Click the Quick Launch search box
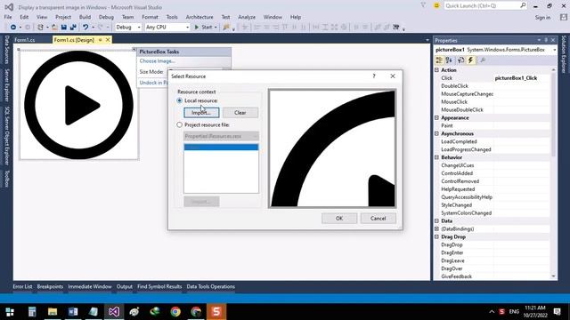570x320 pixels. (484, 5)
